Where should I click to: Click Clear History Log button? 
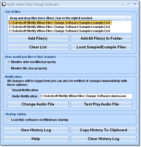coord(104,139)
